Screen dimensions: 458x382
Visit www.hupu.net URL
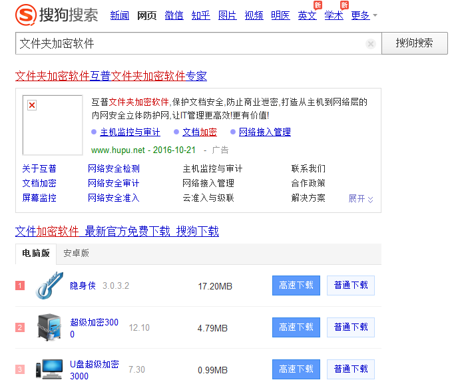pyautogui.click(x=118, y=150)
